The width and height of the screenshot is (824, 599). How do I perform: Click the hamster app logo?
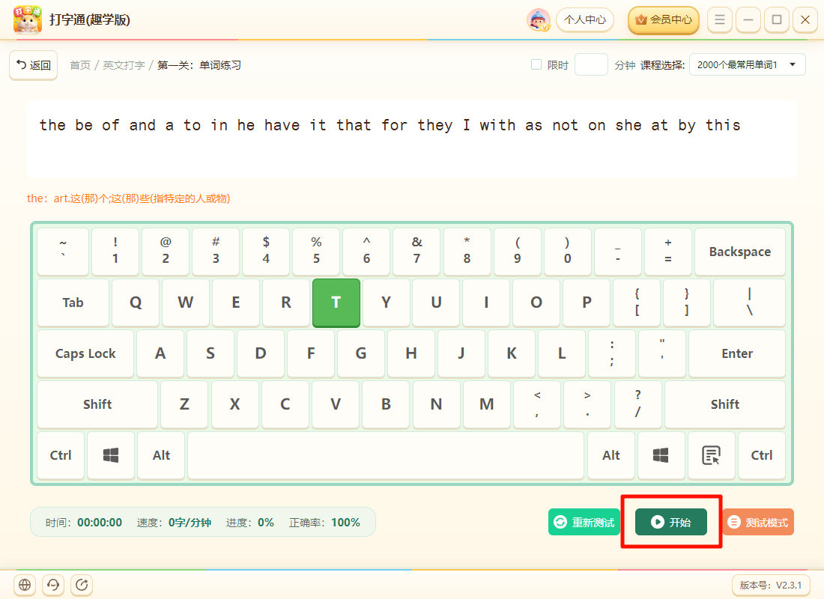[27, 20]
